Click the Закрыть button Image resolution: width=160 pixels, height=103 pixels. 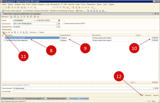coord(156,95)
